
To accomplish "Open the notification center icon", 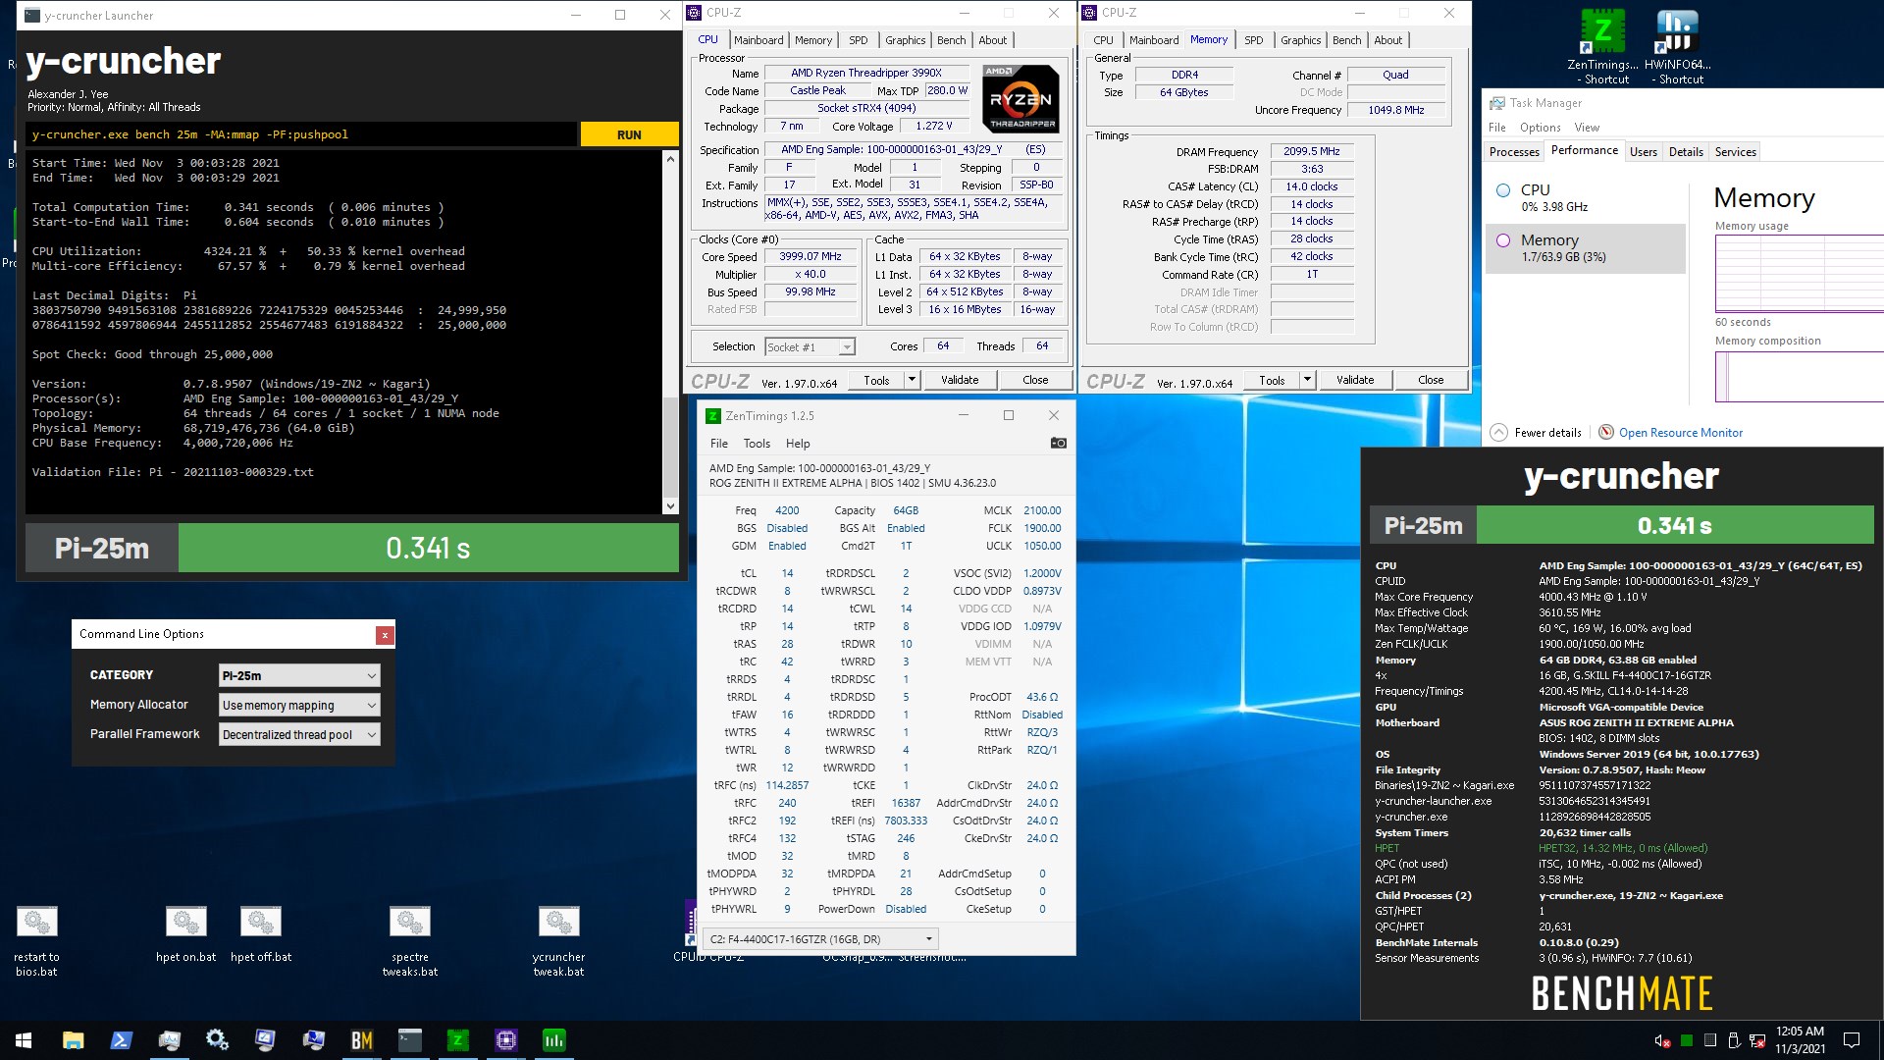I will [1852, 1040].
